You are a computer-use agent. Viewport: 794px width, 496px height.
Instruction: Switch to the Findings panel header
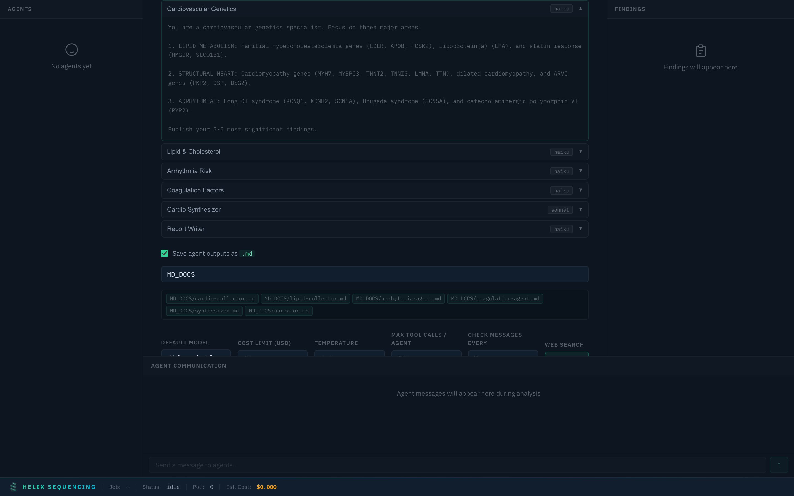[630, 9]
